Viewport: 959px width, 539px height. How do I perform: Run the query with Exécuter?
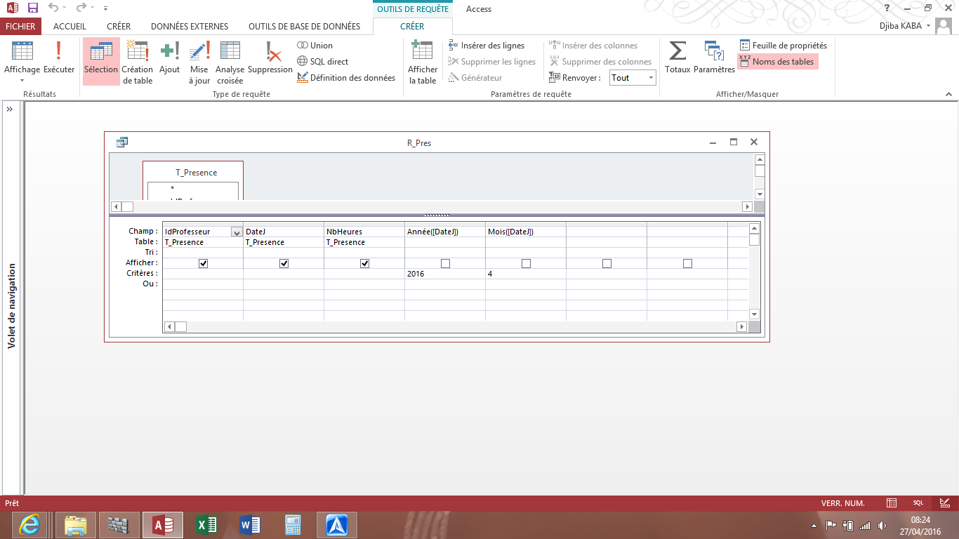[x=59, y=58]
